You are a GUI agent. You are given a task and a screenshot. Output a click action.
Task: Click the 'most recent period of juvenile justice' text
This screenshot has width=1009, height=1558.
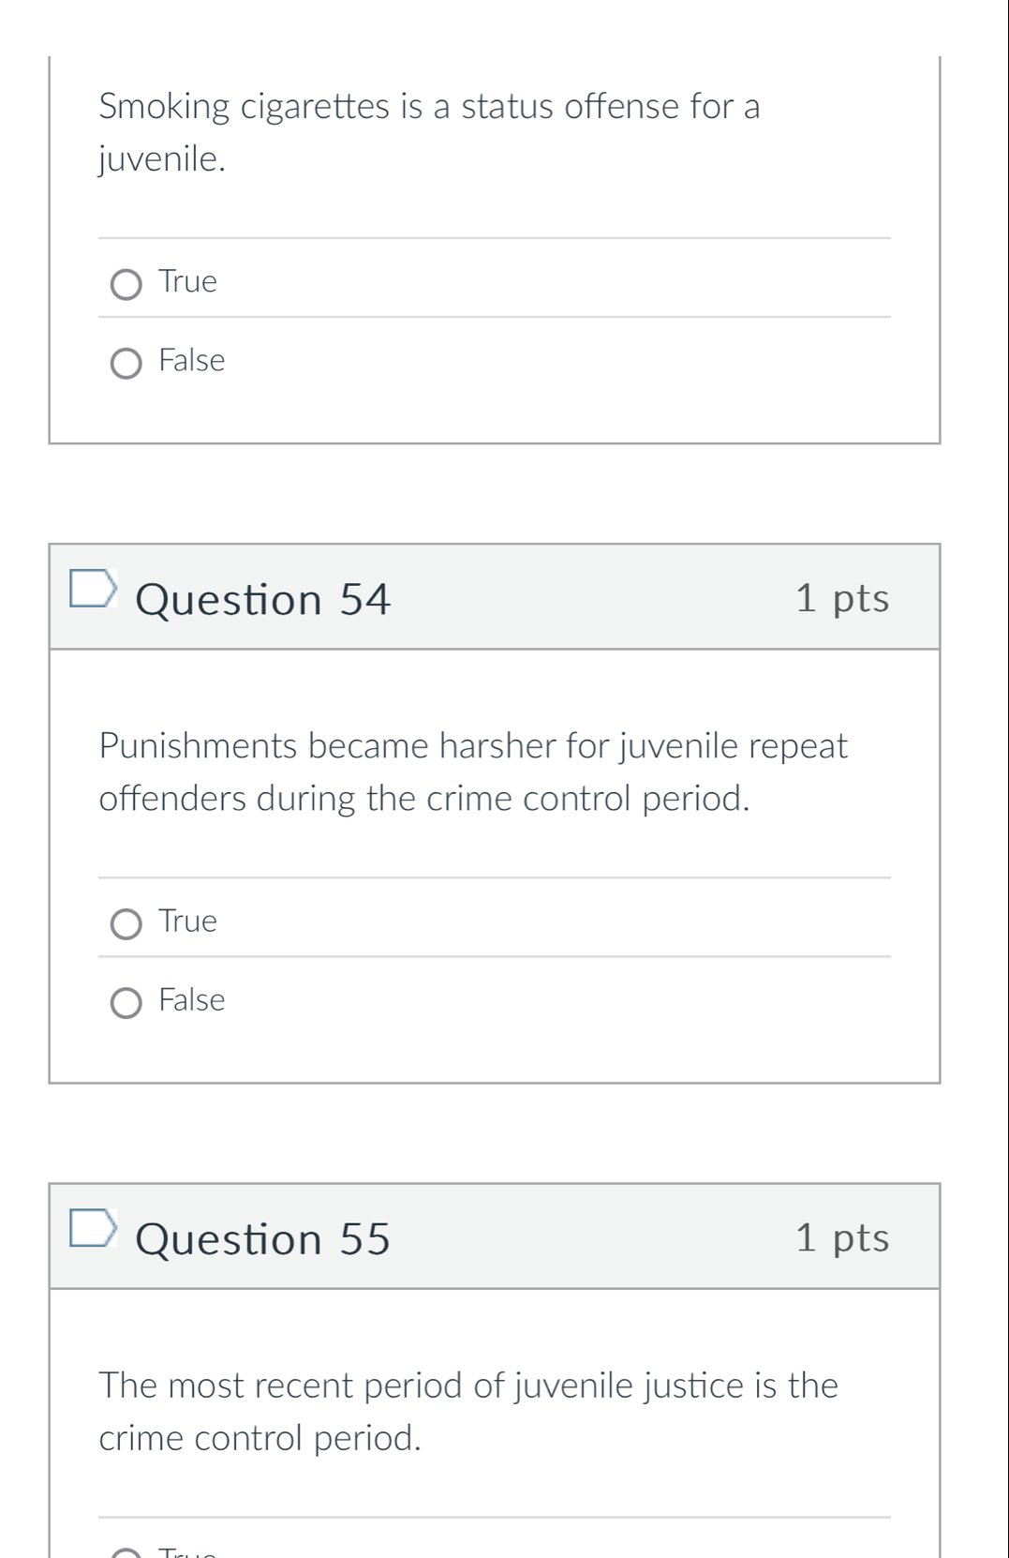(468, 1386)
